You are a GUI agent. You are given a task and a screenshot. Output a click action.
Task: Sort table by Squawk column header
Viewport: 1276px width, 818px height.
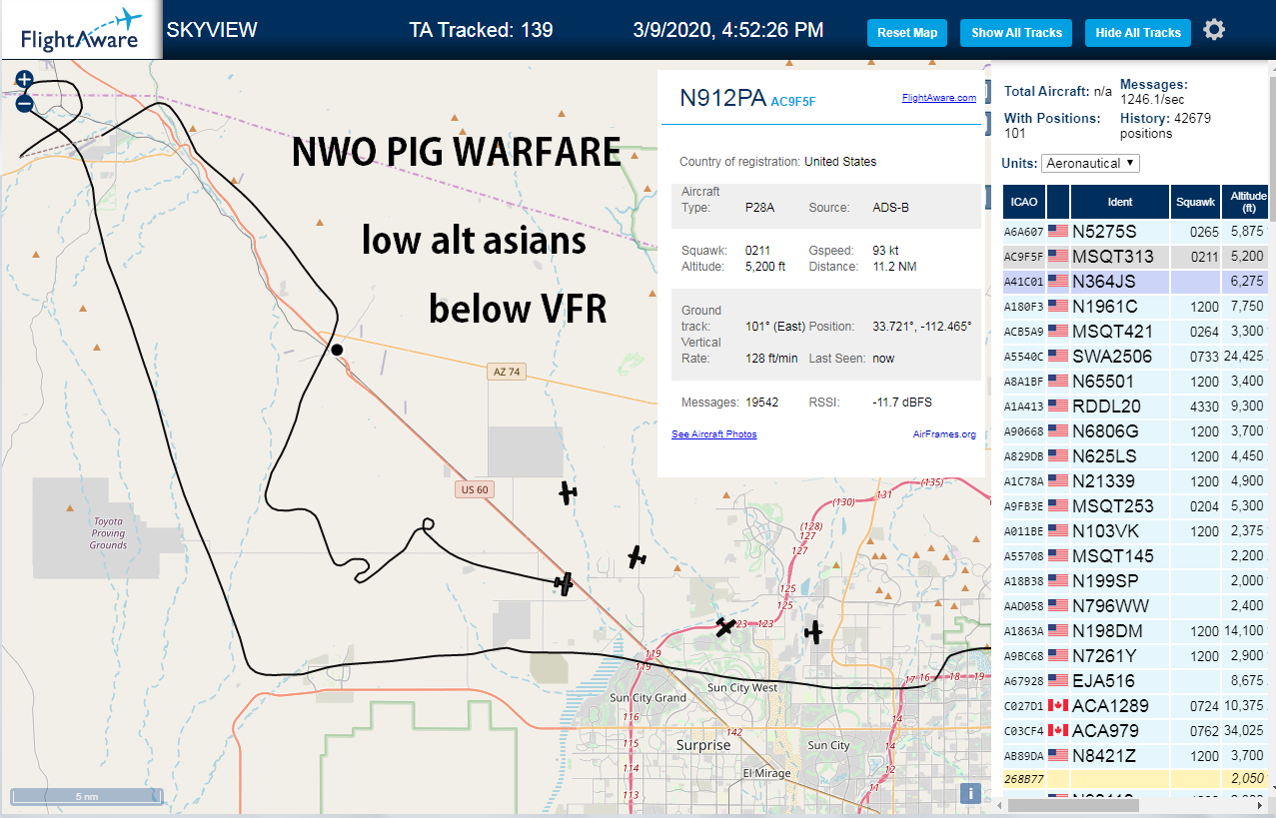[1196, 202]
